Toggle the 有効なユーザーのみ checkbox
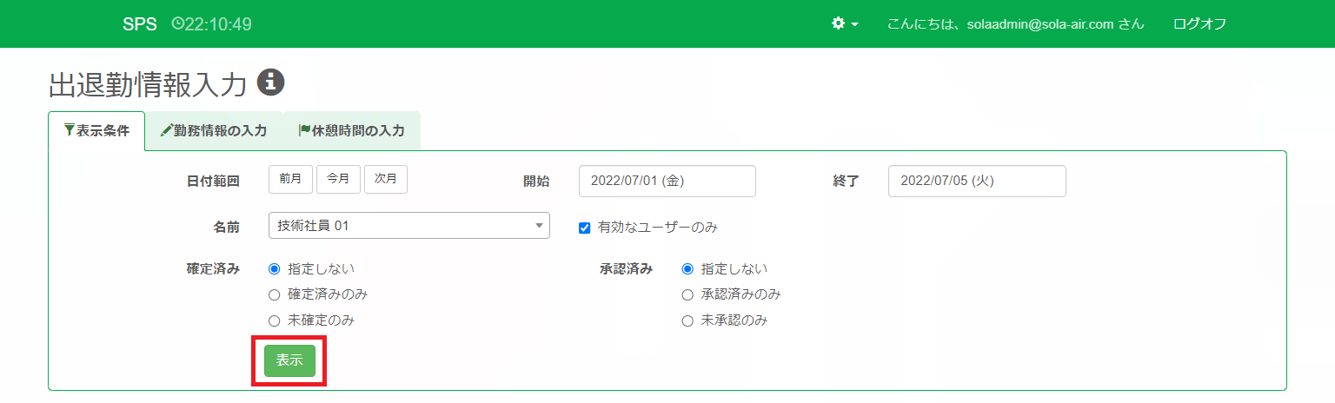Image resolution: width=1335 pixels, height=403 pixels. [585, 228]
